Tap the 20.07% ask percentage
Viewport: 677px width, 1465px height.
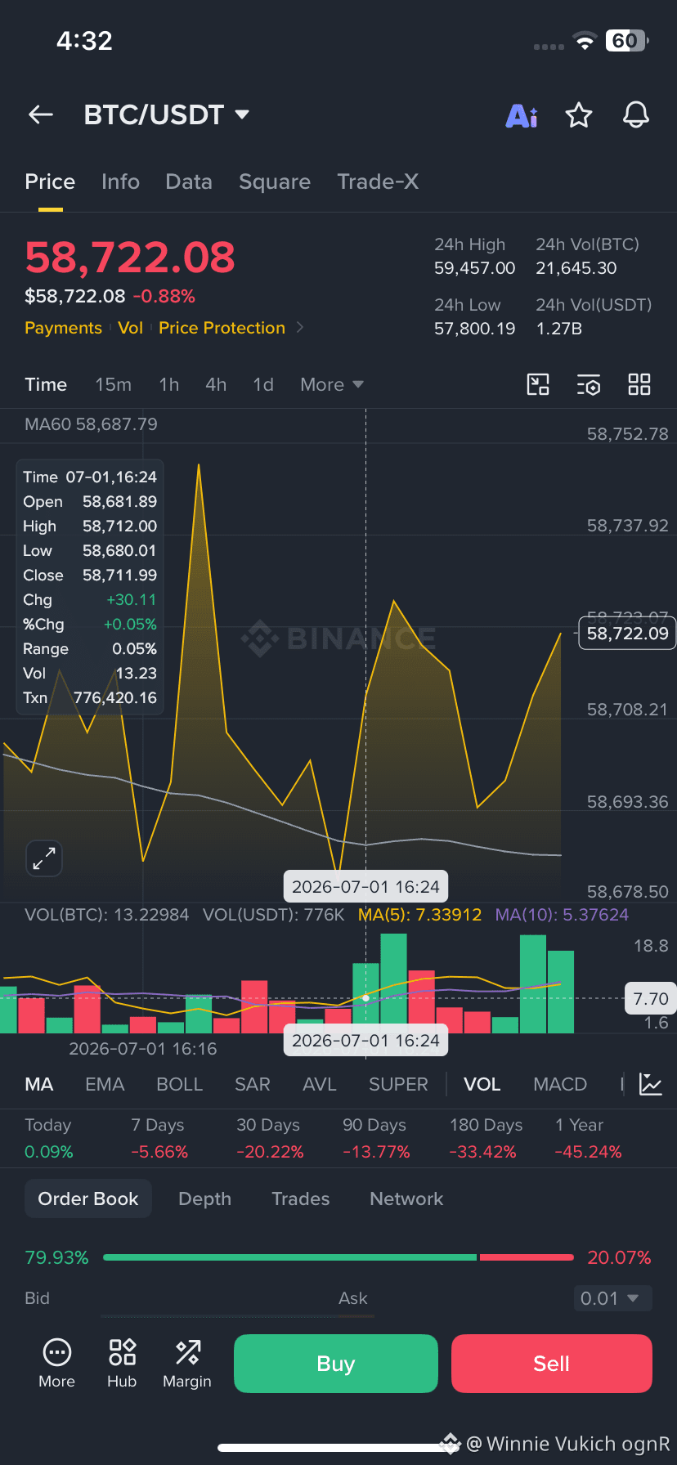tap(619, 1257)
